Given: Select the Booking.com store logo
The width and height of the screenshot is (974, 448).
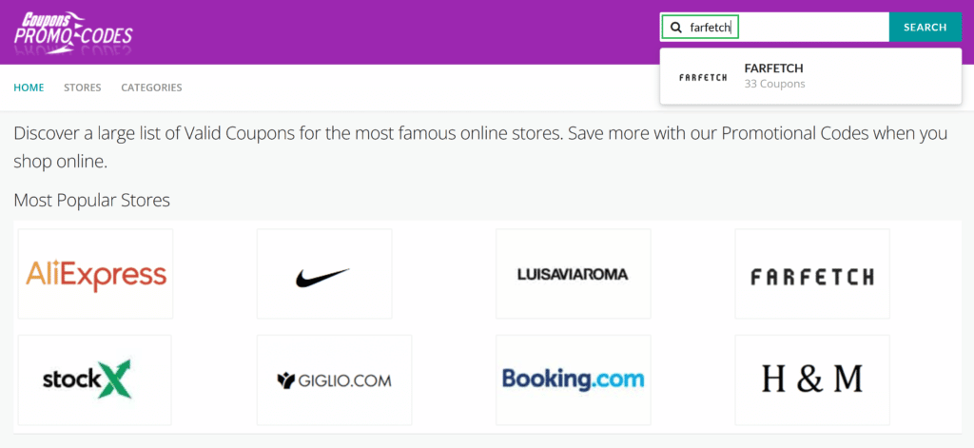Looking at the screenshot, I should [x=574, y=379].
